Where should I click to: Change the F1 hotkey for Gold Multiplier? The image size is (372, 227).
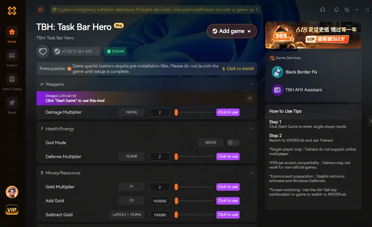[132, 187]
